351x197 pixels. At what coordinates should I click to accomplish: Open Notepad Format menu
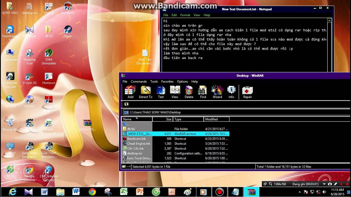[x=185, y=15]
